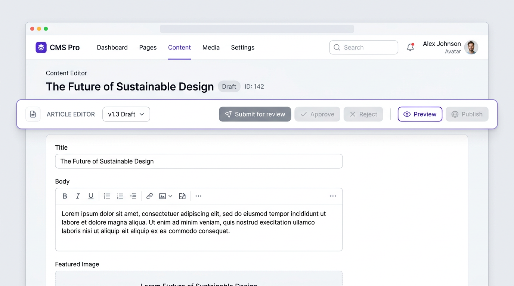Click inside the Body text area
Image resolution: width=514 pixels, height=286 pixels.
point(199,228)
